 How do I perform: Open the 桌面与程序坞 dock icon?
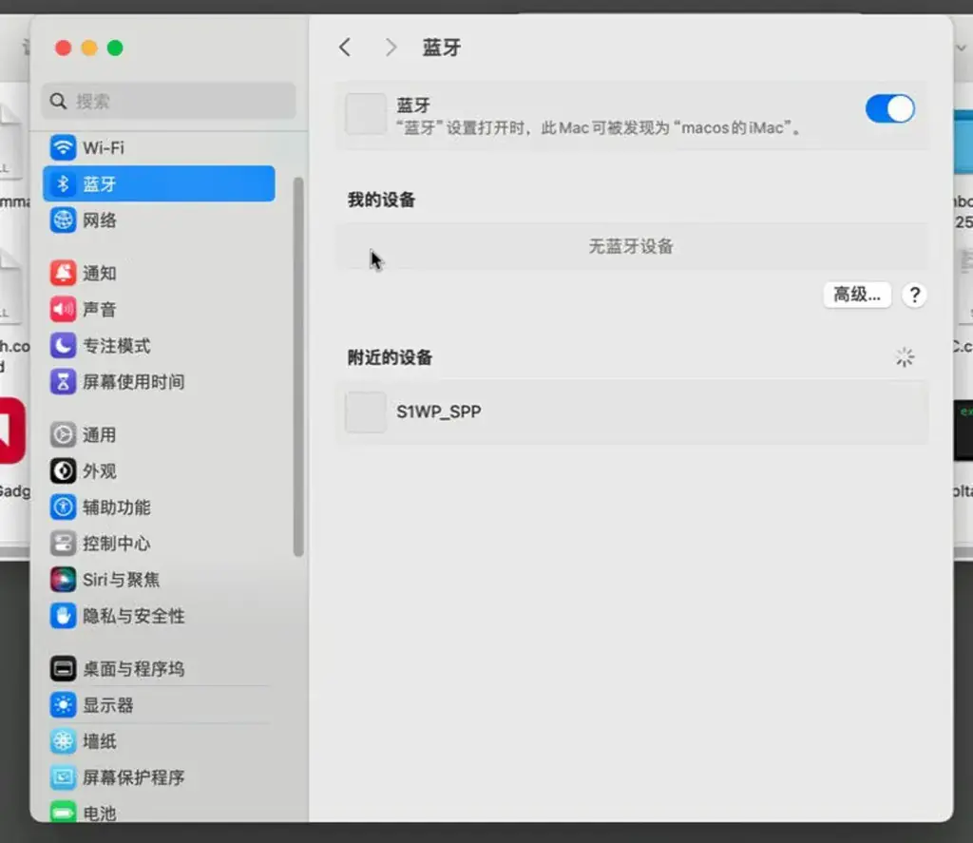pos(63,668)
